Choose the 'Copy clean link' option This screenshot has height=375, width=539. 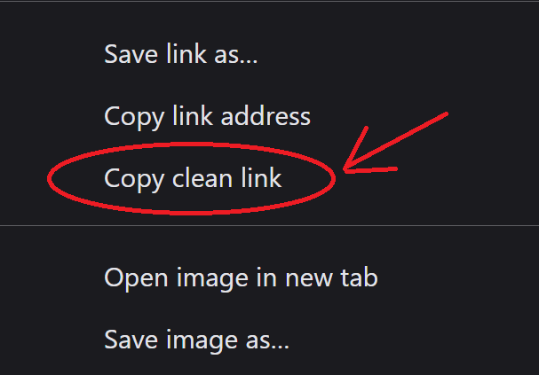click(270, 178)
